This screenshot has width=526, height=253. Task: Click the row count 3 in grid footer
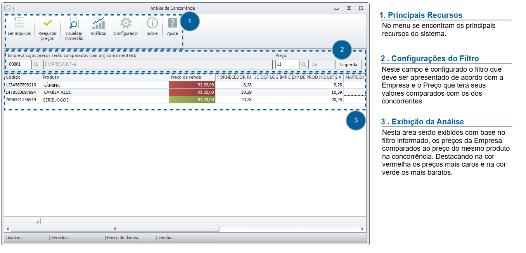pyautogui.click(x=37, y=221)
